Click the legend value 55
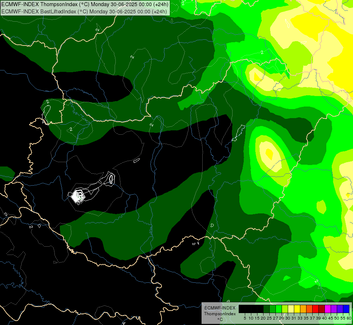Viewport: 353px width, 325px height. 343,318
